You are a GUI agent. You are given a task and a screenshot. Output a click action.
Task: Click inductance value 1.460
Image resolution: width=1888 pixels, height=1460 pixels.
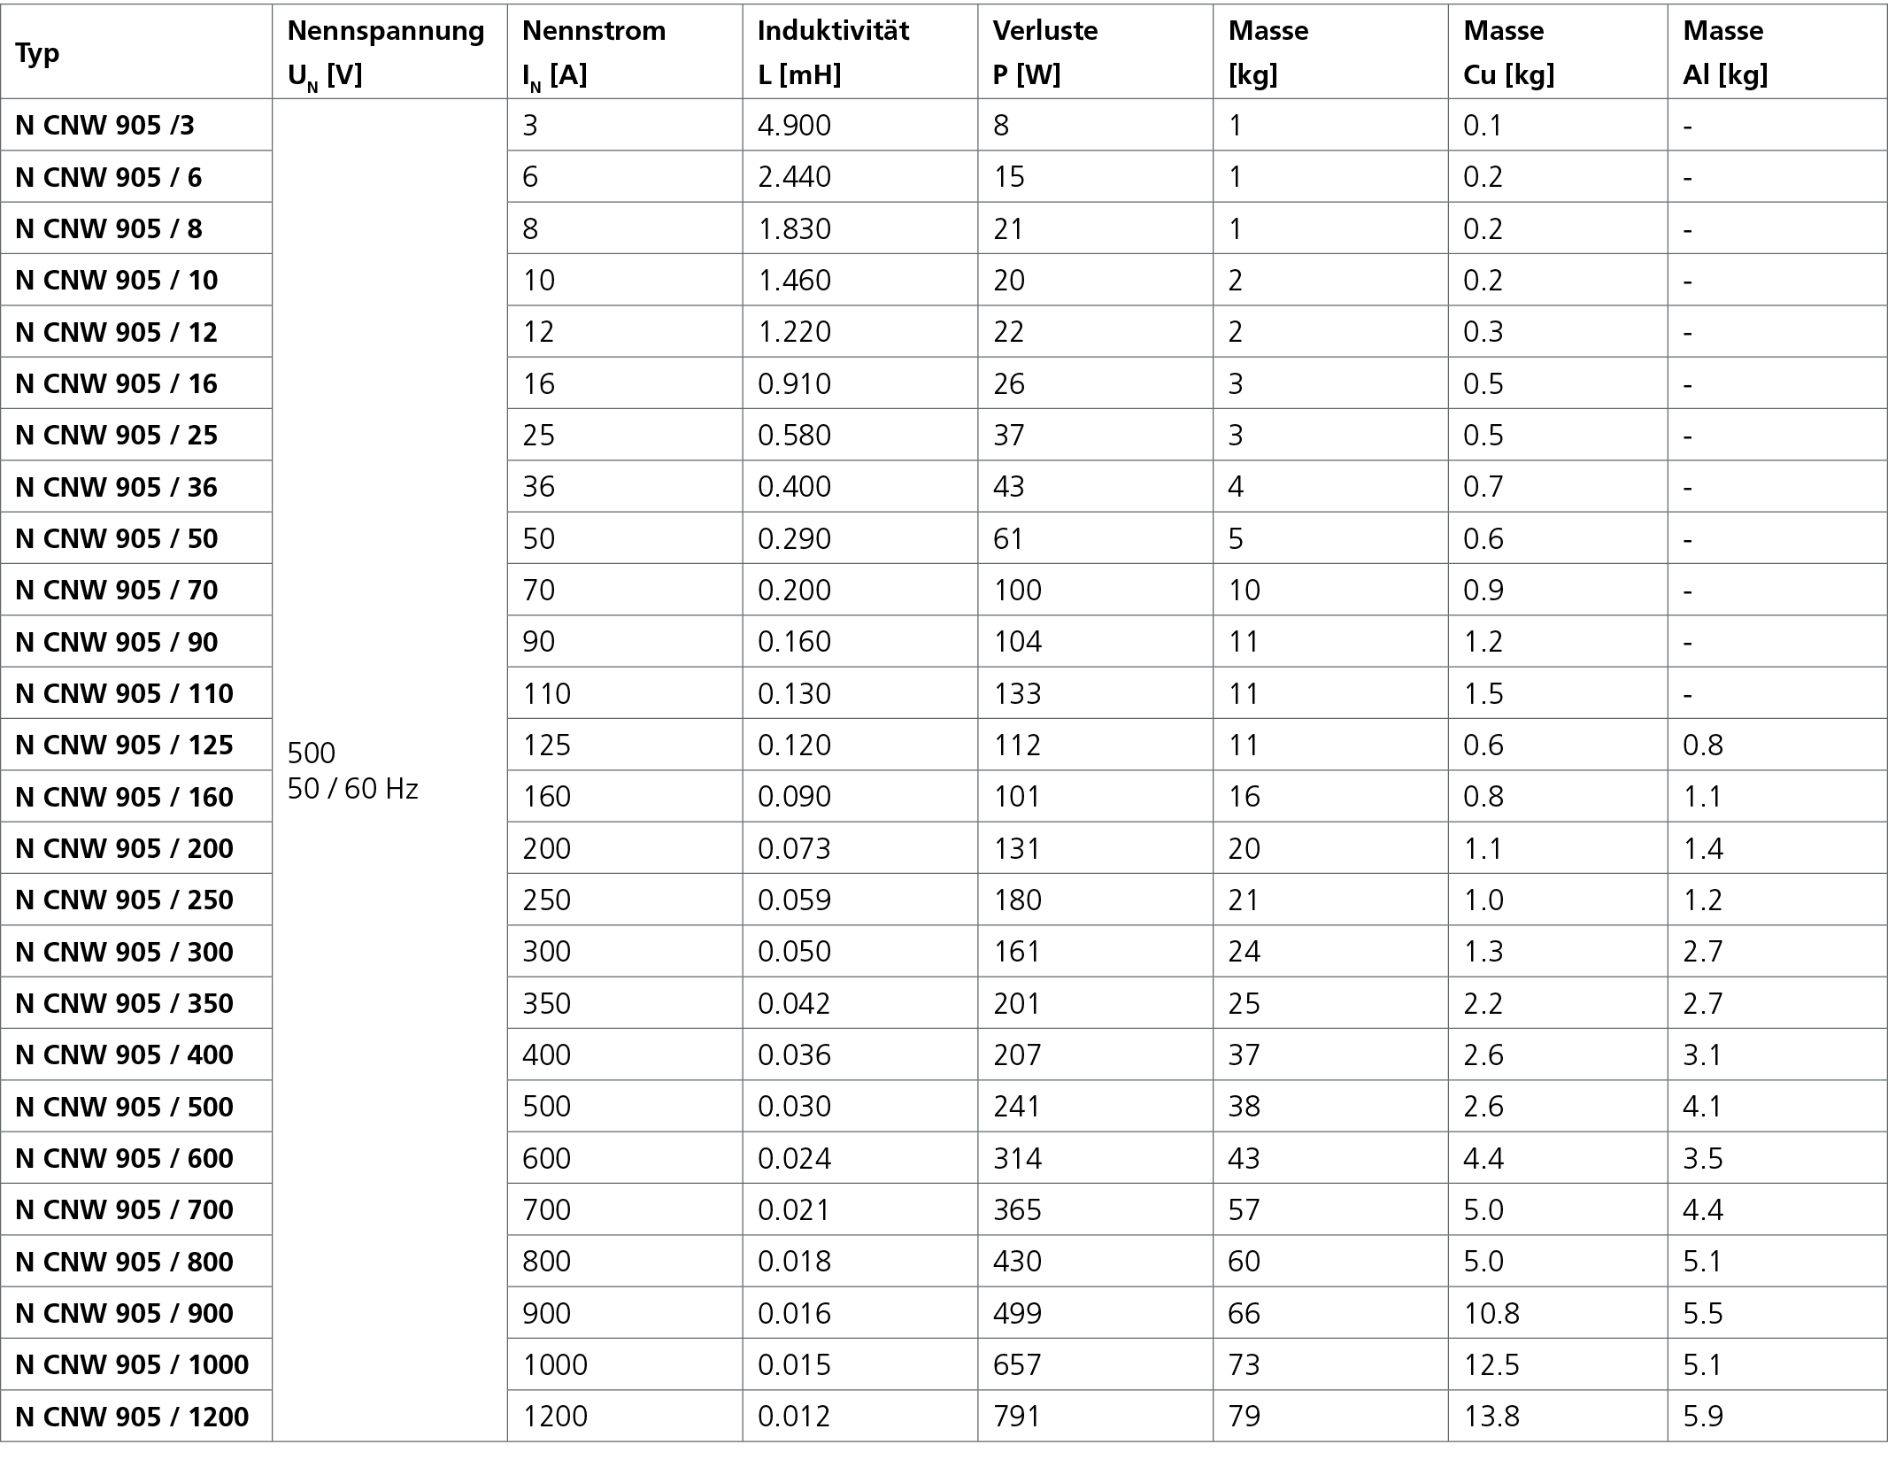coord(794,281)
